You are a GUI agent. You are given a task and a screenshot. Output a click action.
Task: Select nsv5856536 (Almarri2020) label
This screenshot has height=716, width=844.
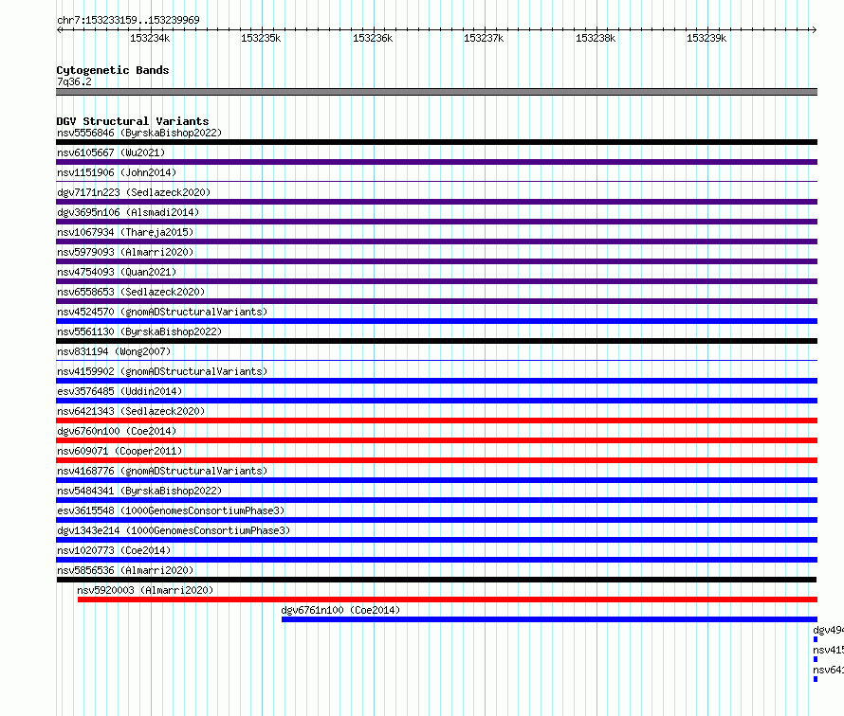(x=125, y=570)
